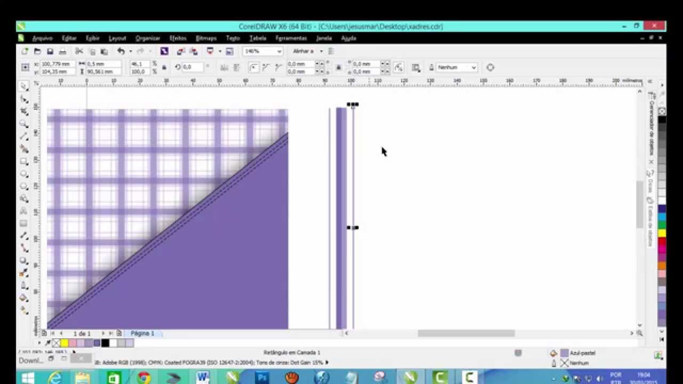This screenshot has height=384, width=683.
Task: Open the Layout menu
Action: [x=117, y=38]
